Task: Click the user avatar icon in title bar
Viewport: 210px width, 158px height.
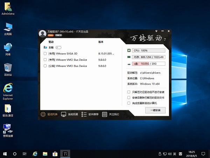Action: (43, 34)
